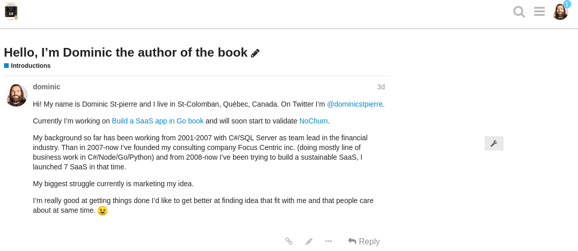The height and width of the screenshot is (251, 578).
Task: Click the notification badge showing 1
Action: 567,4
